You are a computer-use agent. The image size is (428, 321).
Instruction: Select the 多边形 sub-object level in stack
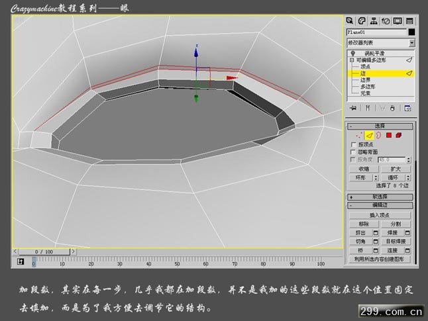coord(368,87)
